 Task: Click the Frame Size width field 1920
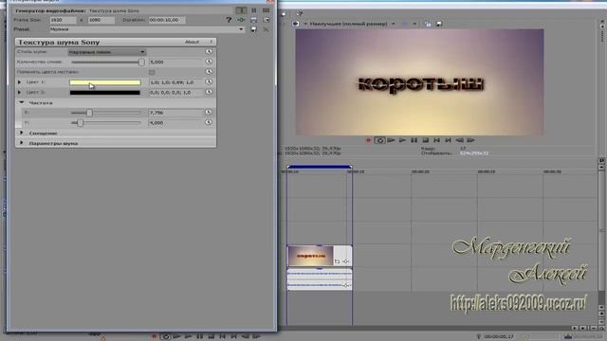tap(63, 20)
